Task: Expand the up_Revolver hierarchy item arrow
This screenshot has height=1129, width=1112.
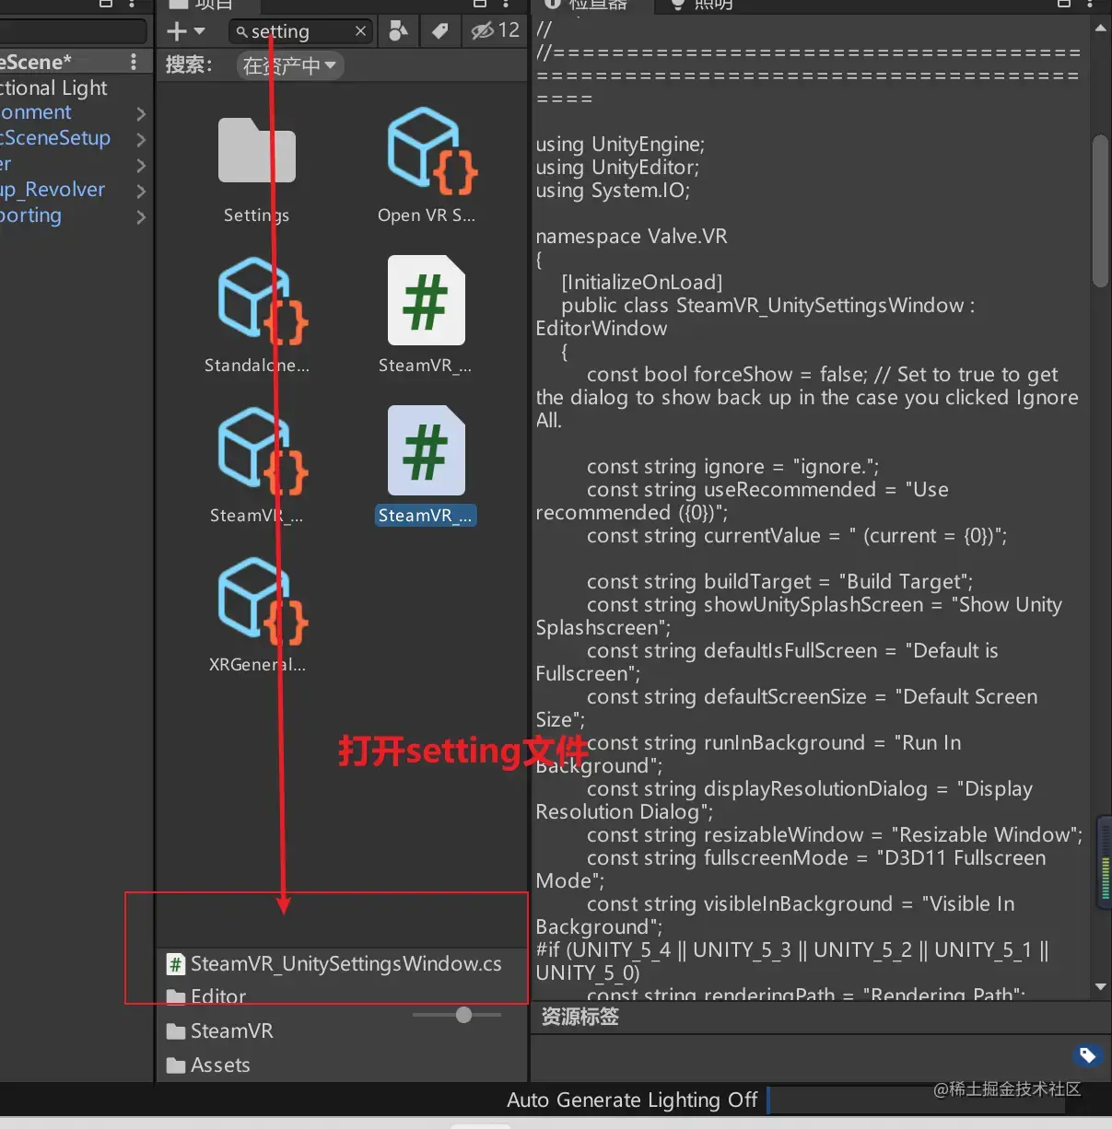Action: (141, 191)
